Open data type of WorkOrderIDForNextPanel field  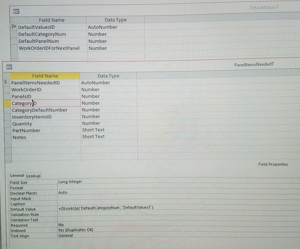tap(98, 48)
